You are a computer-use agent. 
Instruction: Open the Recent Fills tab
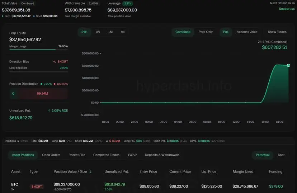click(x=77, y=155)
